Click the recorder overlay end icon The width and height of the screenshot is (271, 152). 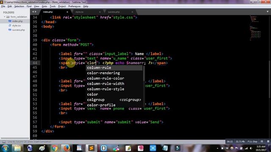pyautogui.click(x=268, y=141)
